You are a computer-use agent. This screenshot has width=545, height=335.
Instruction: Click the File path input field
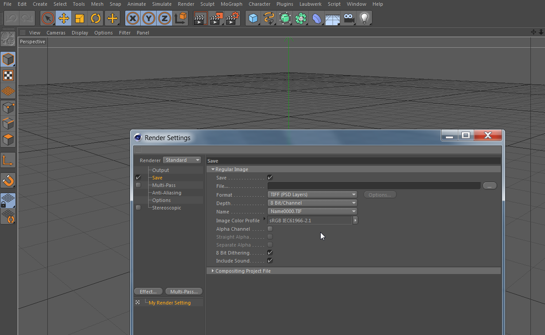pos(374,186)
